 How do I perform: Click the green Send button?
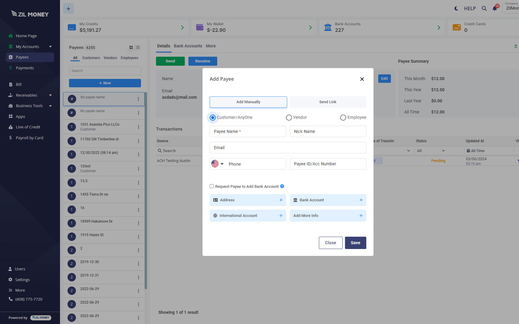click(x=170, y=61)
